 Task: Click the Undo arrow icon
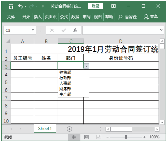20,6
